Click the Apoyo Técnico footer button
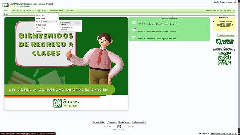240x135 pixels. pyautogui.click(x=124, y=122)
